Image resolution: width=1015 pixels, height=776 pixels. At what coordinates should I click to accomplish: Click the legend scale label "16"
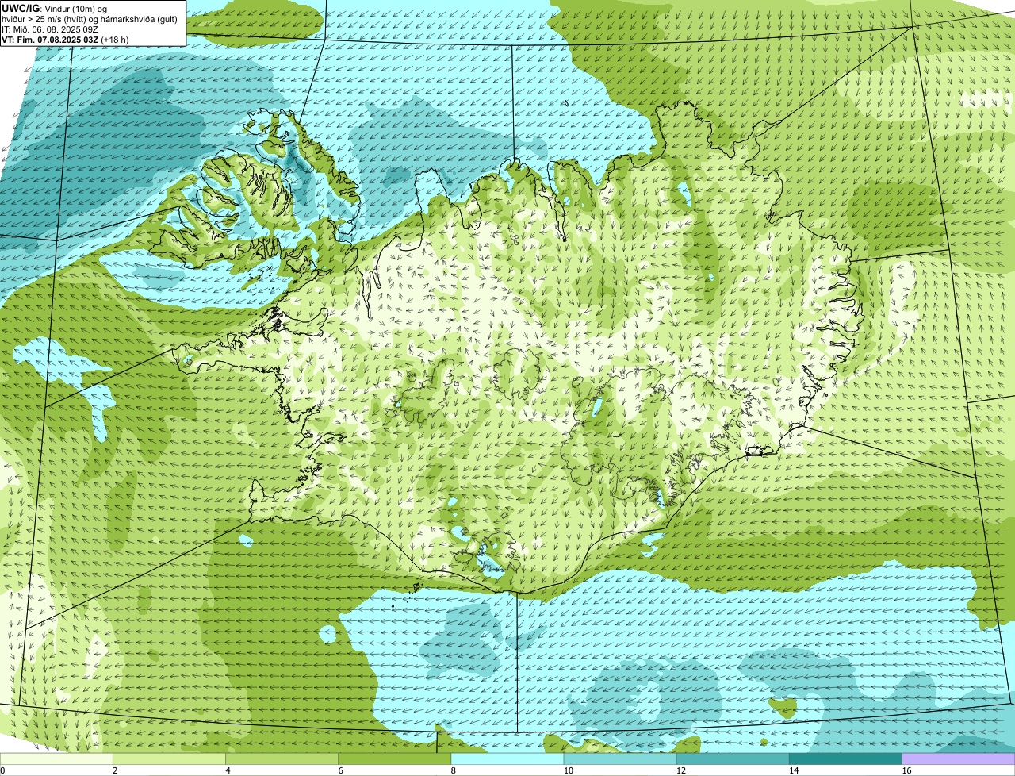(906, 770)
